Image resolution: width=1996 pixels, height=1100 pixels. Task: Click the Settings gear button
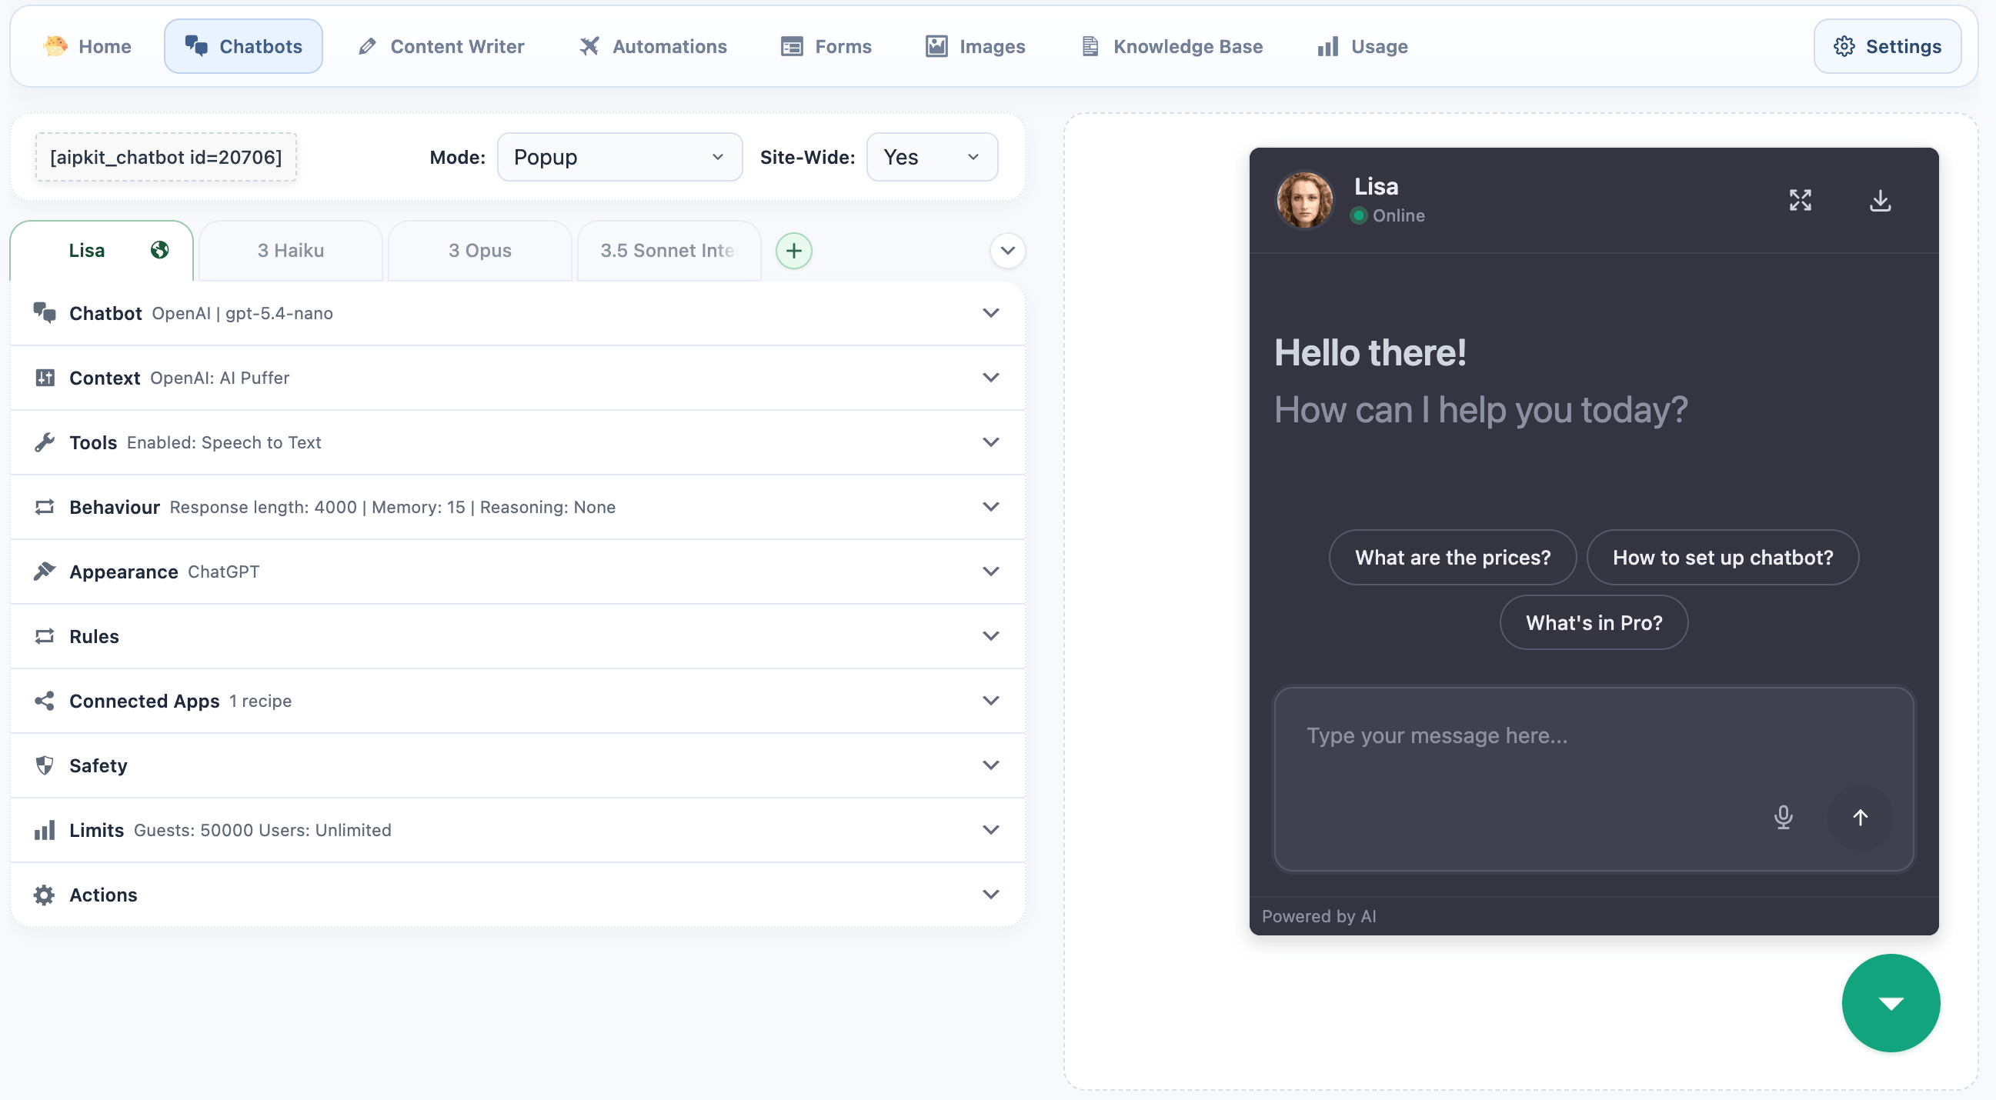coord(1887,46)
